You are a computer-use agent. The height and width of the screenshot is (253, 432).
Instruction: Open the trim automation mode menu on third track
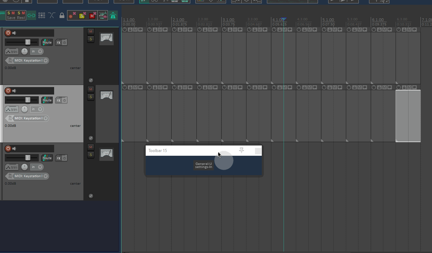click(x=12, y=167)
